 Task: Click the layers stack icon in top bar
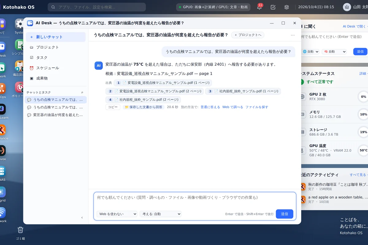point(287,7)
